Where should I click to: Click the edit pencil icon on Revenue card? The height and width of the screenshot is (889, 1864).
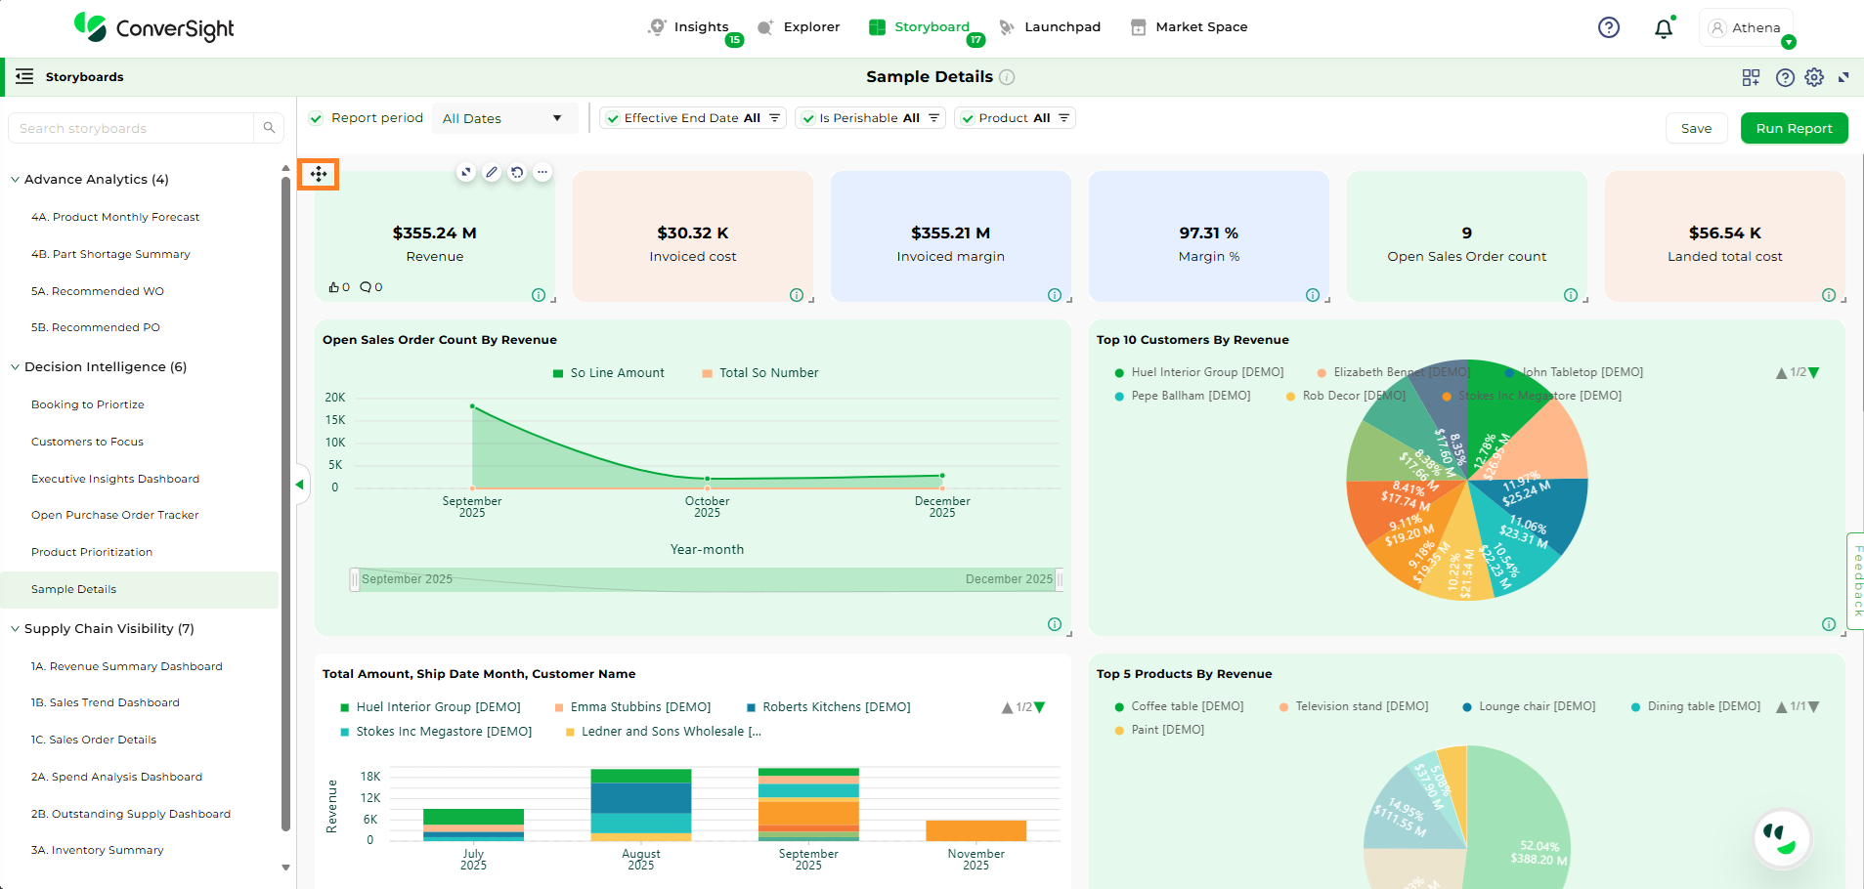(x=492, y=173)
